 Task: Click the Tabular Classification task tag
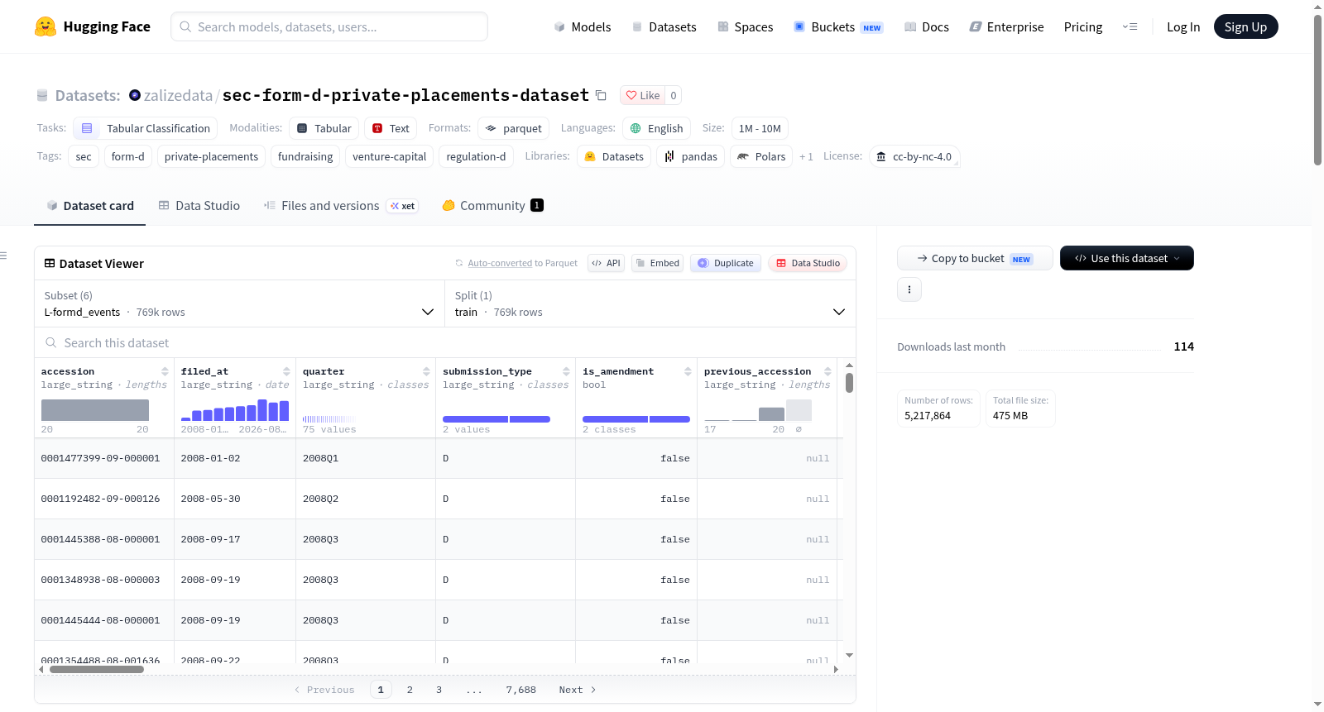146,128
